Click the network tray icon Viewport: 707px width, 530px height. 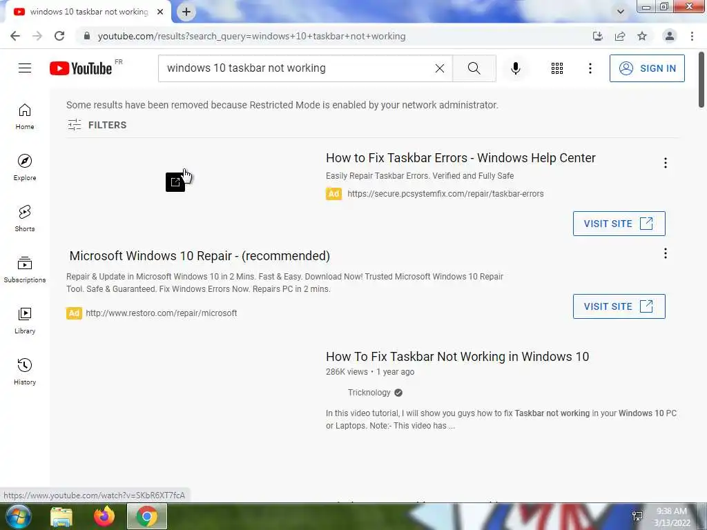637,516
